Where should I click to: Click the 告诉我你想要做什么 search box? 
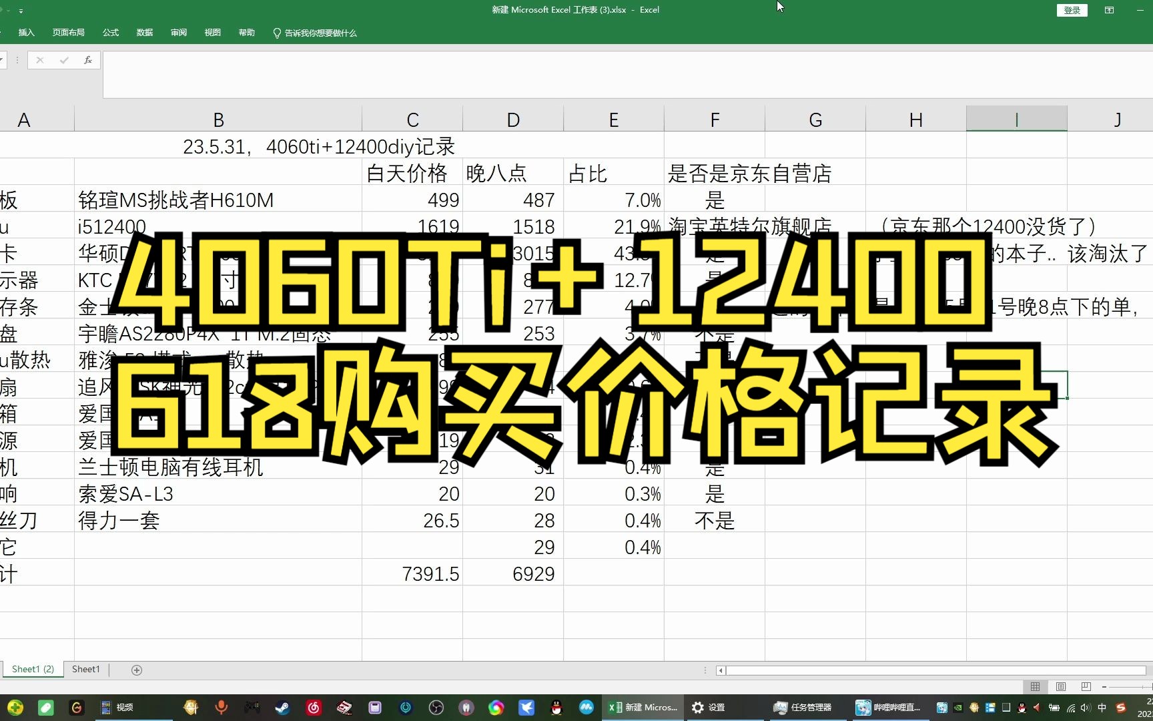(315, 33)
